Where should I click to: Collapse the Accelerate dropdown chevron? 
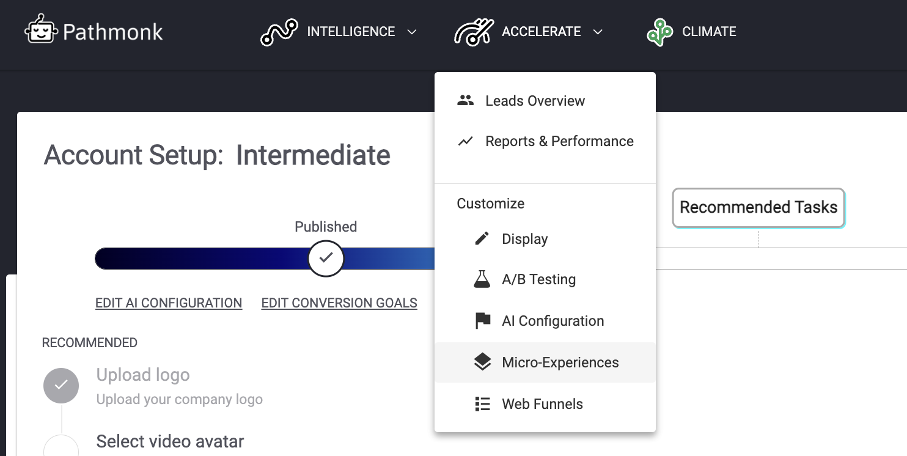[598, 32]
